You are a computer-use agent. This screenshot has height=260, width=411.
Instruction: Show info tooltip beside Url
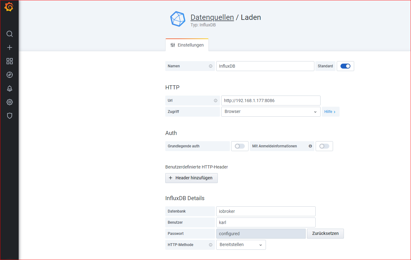coord(216,101)
